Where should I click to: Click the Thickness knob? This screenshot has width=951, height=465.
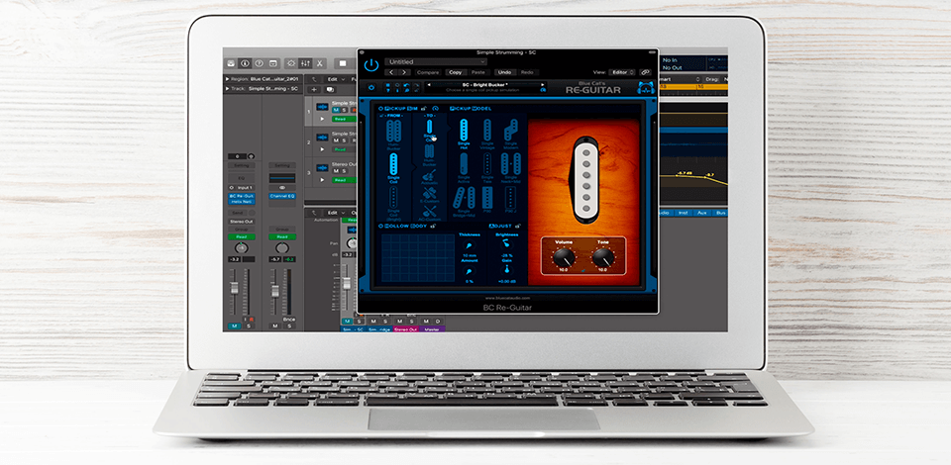(x=470, y=245)
